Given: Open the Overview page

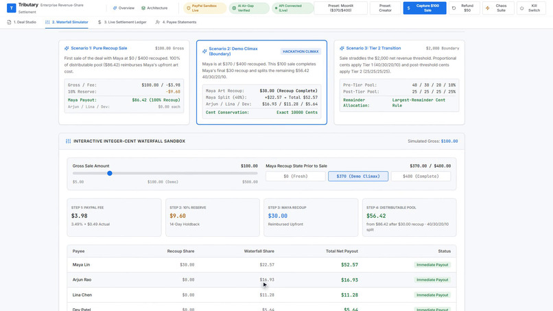Looking at the screenshot, I should (123, 8).
